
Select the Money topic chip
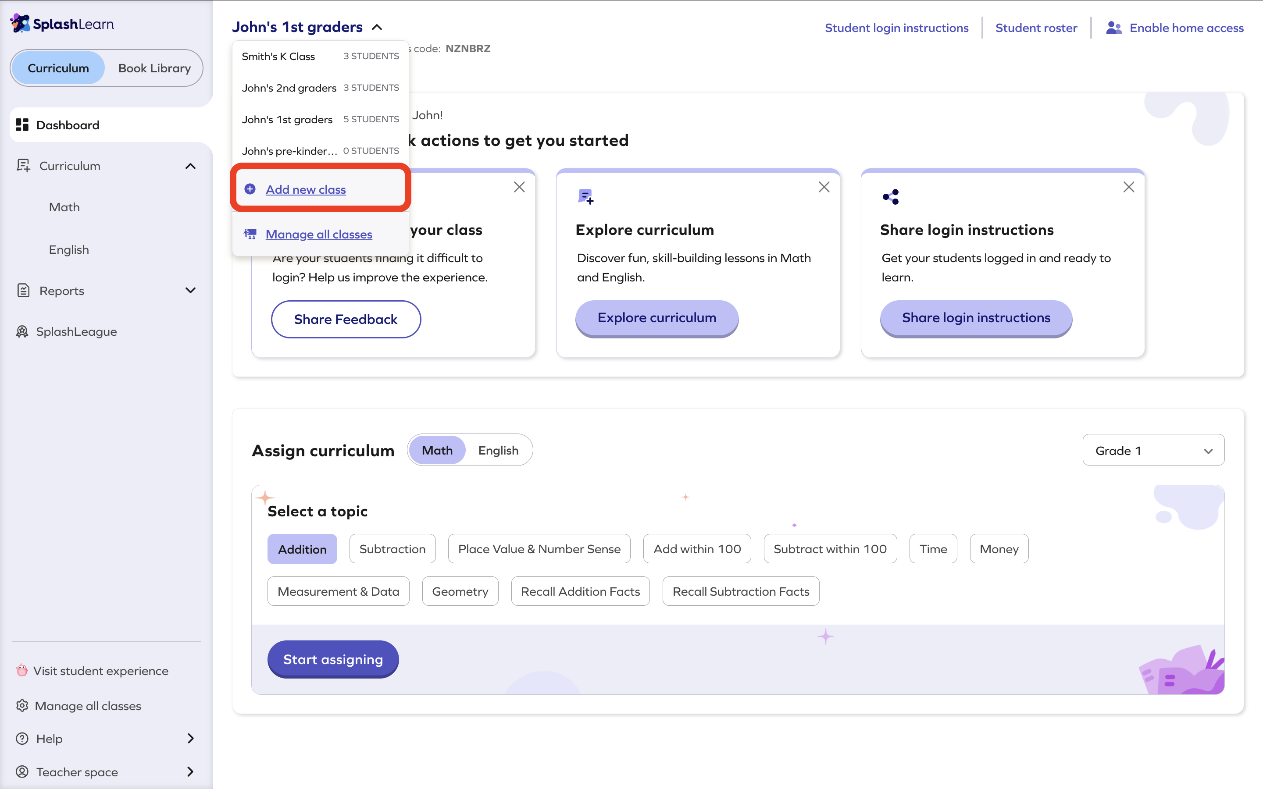coord(999,549)
